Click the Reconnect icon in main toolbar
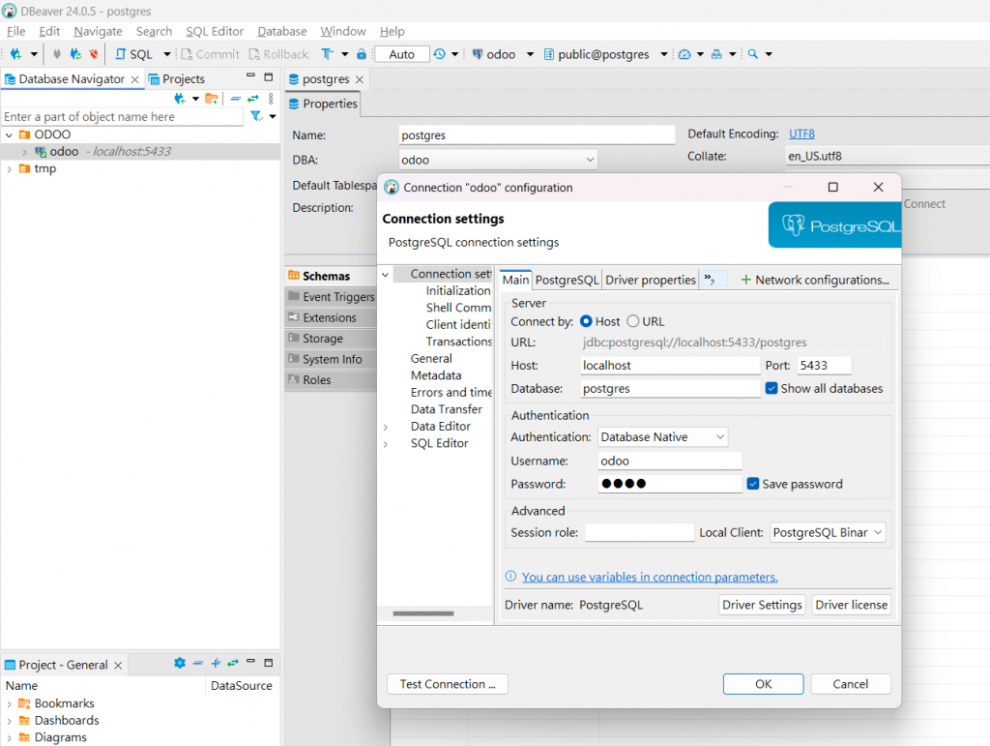 75,54
